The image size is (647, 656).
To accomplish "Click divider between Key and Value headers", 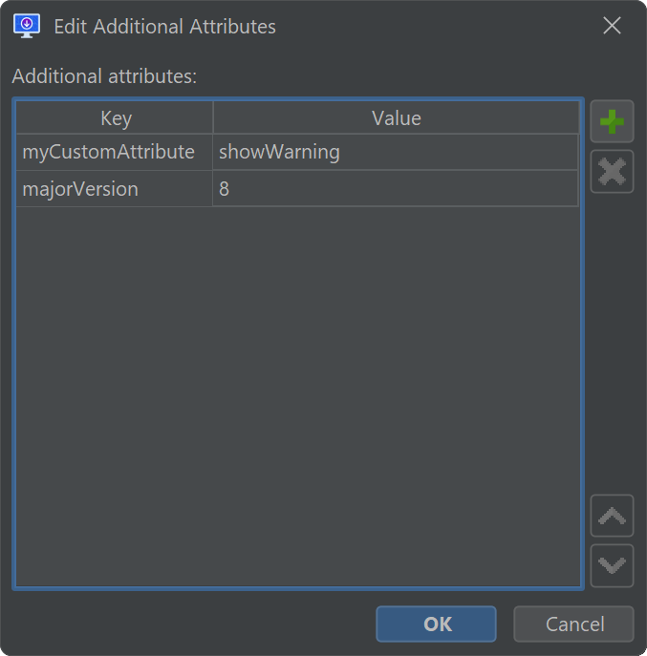I will [x=213, y=118].
